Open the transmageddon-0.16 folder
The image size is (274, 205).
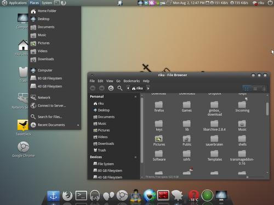(x=242, y=158)
